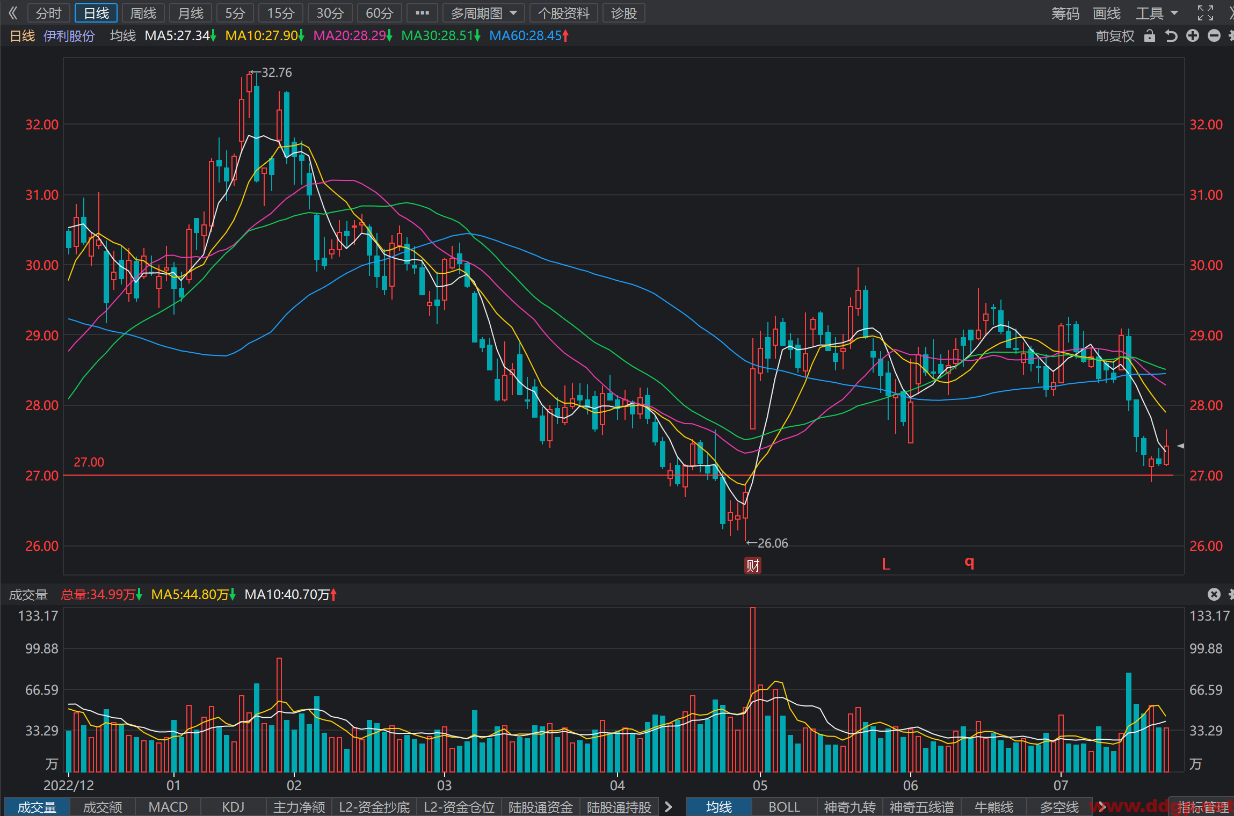Zoom out with the minus circle icon

click(x=1214, y=36)
